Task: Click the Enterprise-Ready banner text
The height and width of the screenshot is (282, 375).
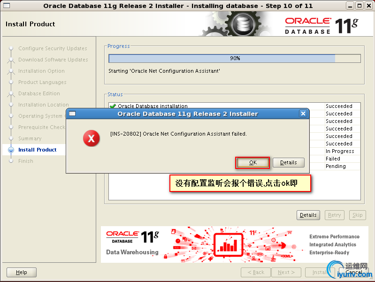Action: click(x=329, y=252)
